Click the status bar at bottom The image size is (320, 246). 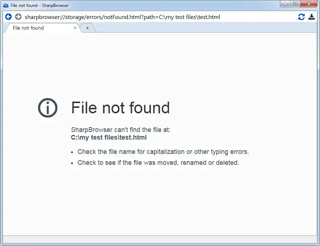(x=160, y=239)
